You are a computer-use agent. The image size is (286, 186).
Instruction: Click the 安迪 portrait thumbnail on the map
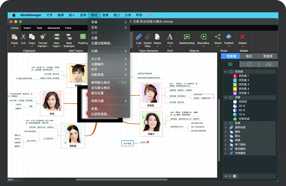tap(52, 101)
